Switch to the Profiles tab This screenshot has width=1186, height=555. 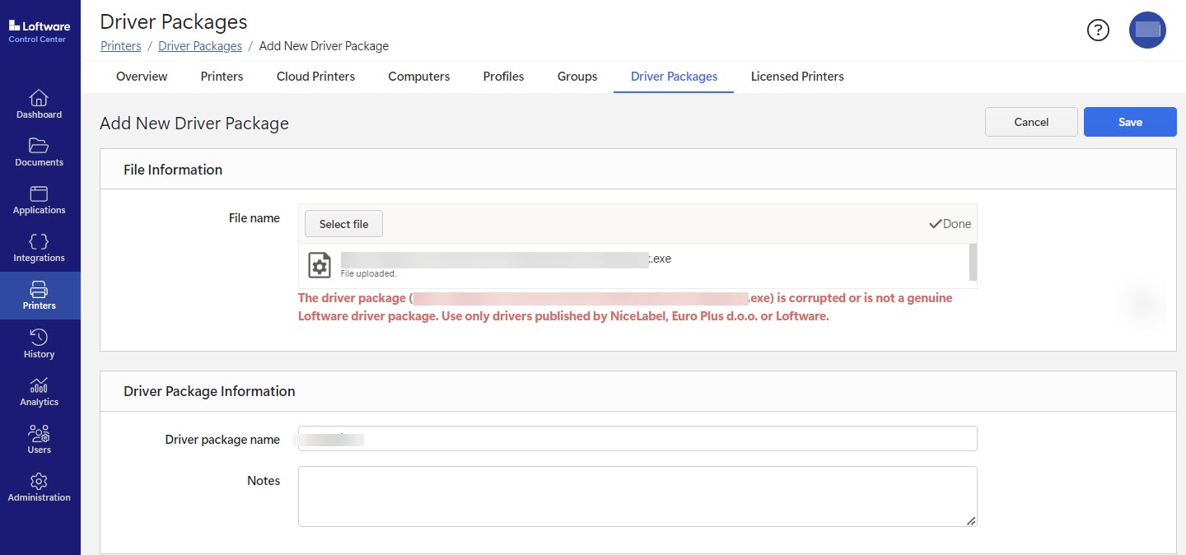click(x=503, y=77)
